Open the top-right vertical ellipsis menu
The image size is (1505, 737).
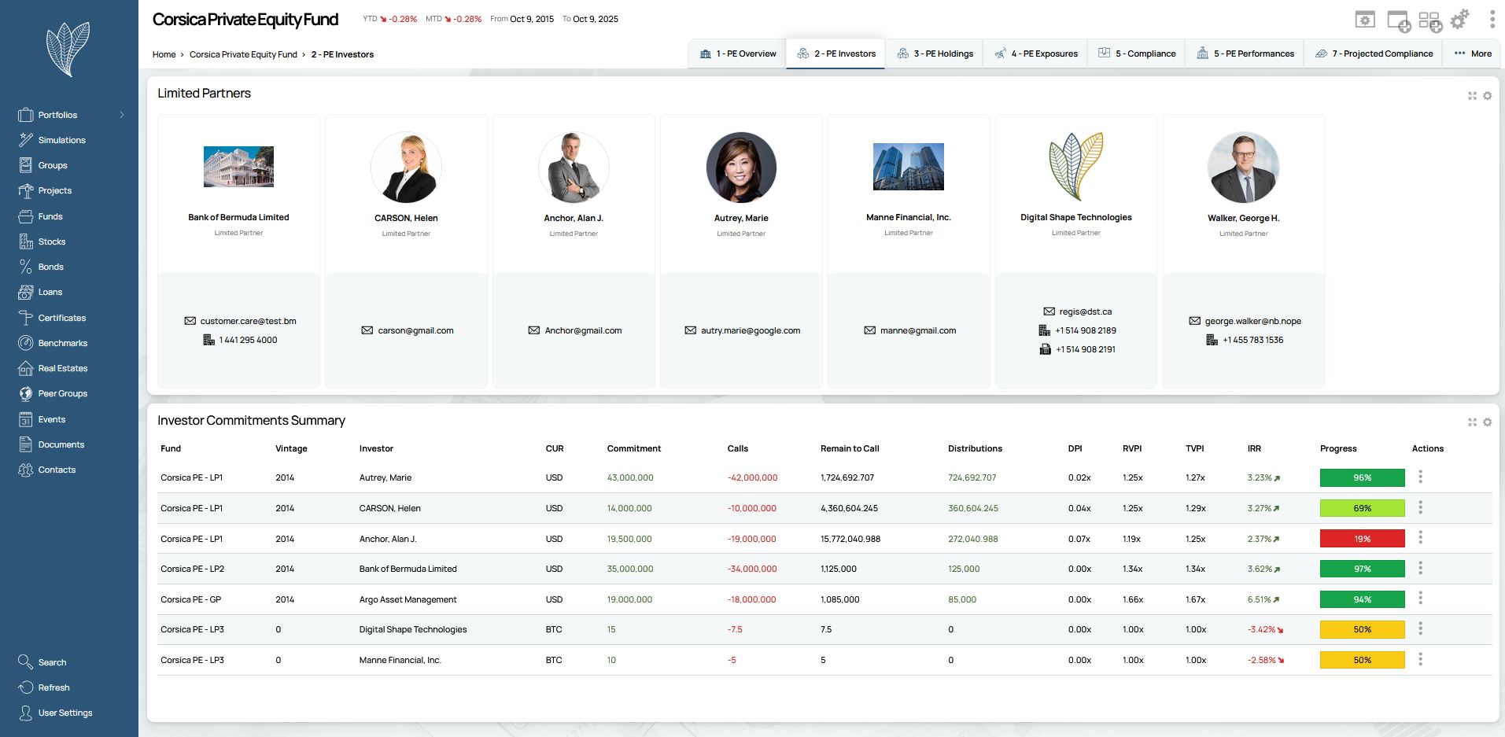1492,20
